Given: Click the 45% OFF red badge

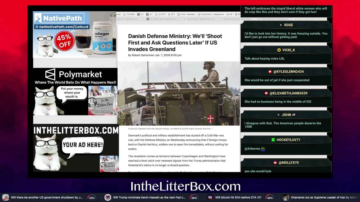Looking at the screenshot, I should pyautogui.click(x=65, y=41).
